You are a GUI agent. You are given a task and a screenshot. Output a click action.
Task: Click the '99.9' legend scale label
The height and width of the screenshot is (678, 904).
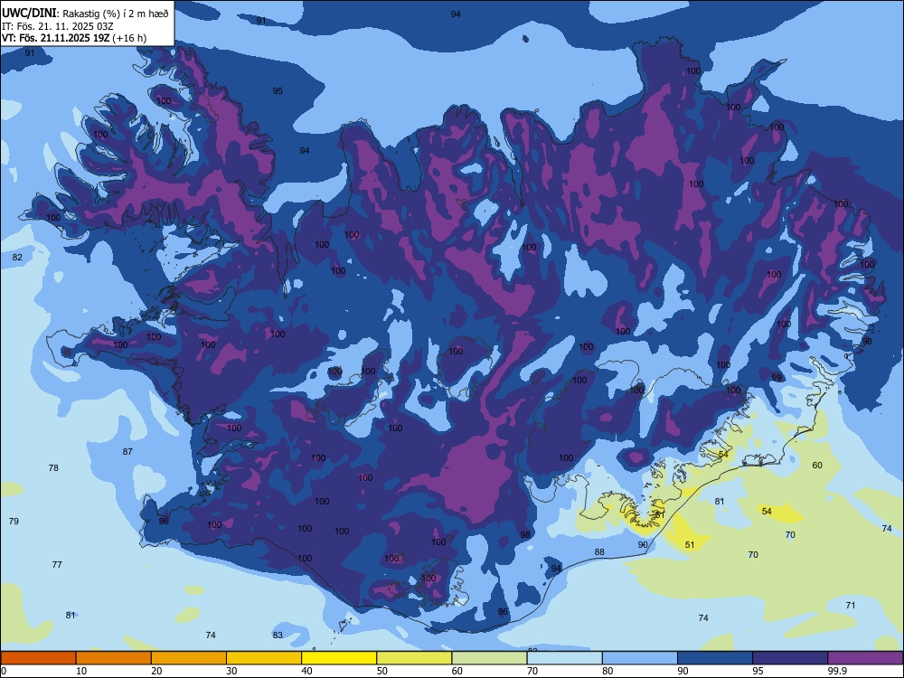(836, 671)
